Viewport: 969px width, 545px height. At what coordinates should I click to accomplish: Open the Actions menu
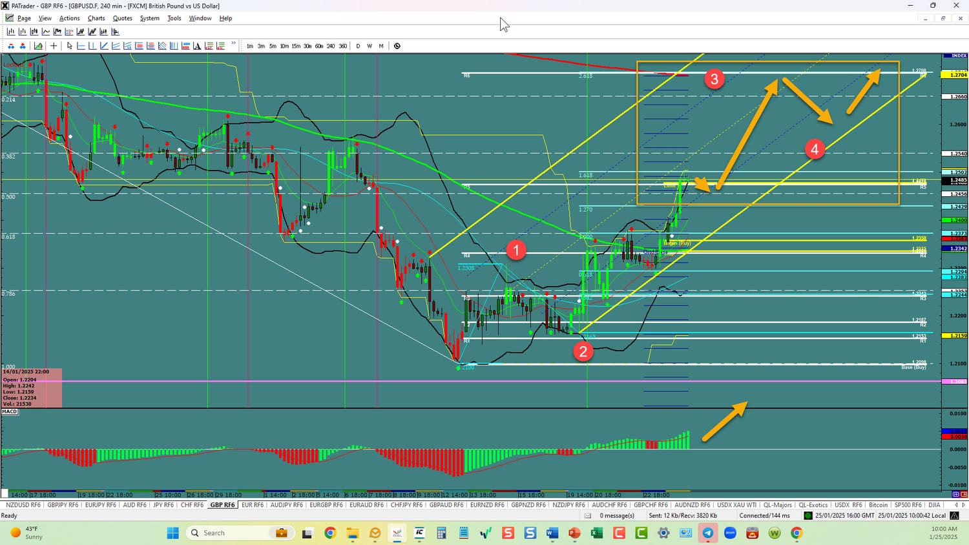[69, 18]
